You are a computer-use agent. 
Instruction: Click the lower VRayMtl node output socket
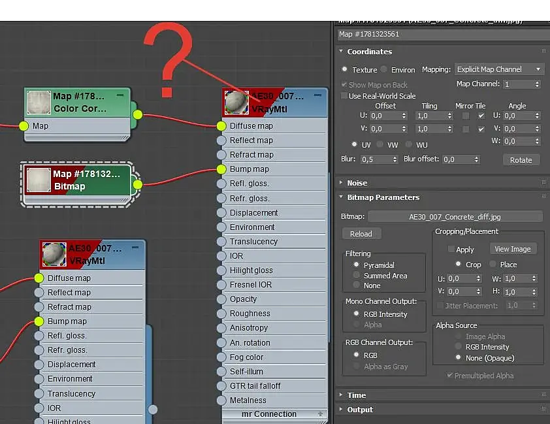click(x=153, y=409)
